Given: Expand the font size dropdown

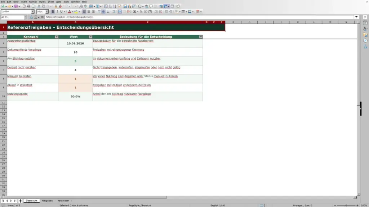Looking at the screenshot, I should 47,11.
